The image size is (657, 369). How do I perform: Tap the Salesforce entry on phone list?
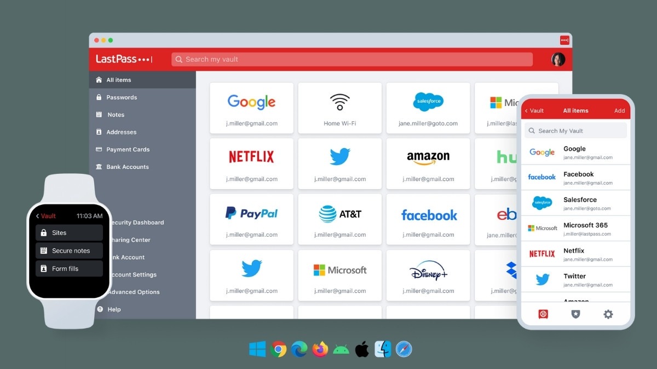575,203
